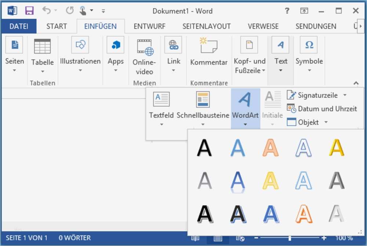
Task: Select orange outline white WordArt bottom row
Action: point(304,214)
